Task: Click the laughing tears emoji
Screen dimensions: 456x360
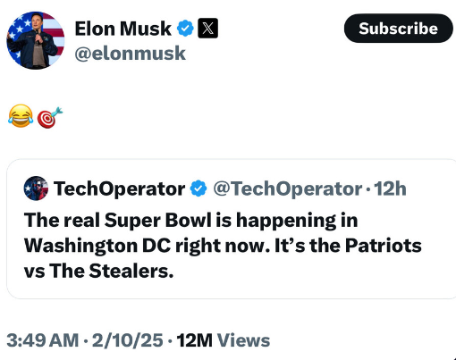Action: click(x=21, y=116)
